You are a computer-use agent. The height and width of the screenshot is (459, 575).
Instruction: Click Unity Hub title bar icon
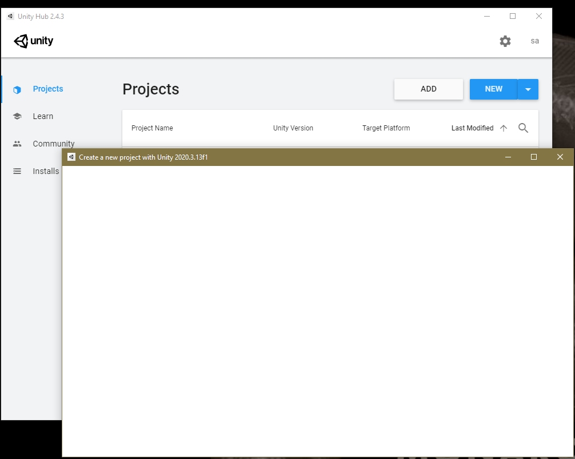(10, 16)
